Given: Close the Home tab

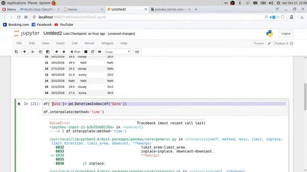Looking at the screenshot, I should pos(102,10).
